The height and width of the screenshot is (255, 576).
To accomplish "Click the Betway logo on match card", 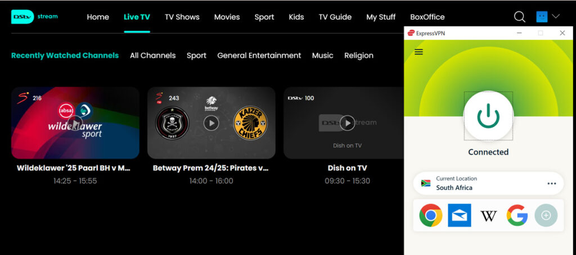I will pyautogui.click(x=211, y=104).
